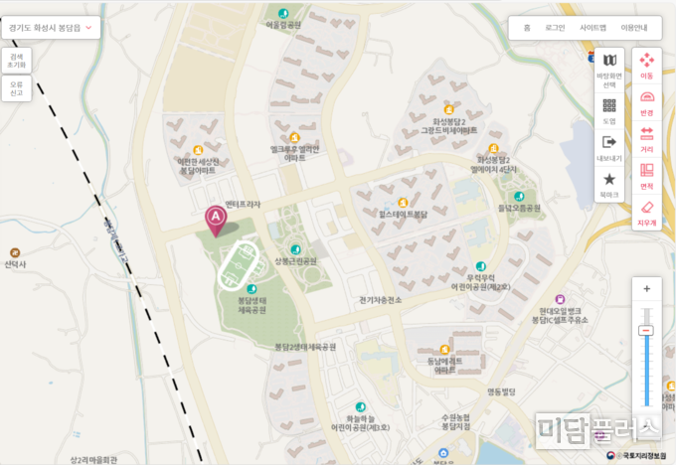This screenshot has width=676, height=465.
Task: Open 이용안내 usage guide
Action: point(634,28)
